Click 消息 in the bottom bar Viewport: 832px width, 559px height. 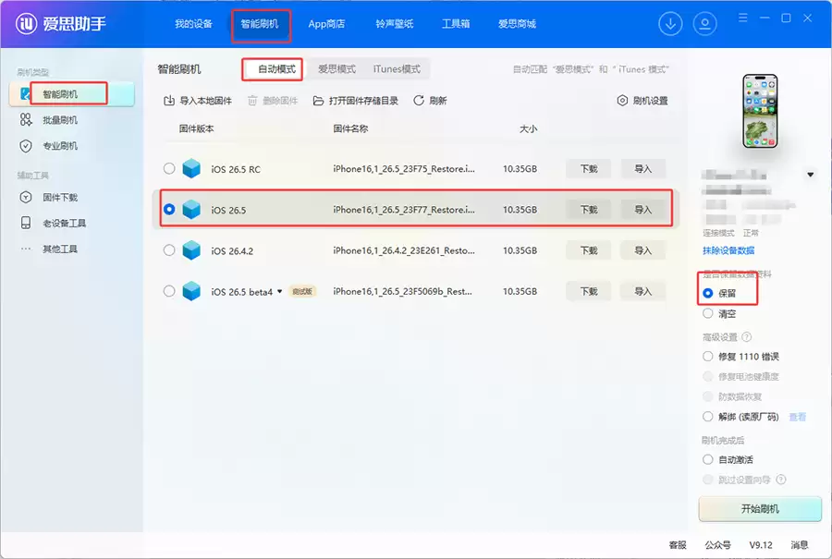tap(799, 545)
